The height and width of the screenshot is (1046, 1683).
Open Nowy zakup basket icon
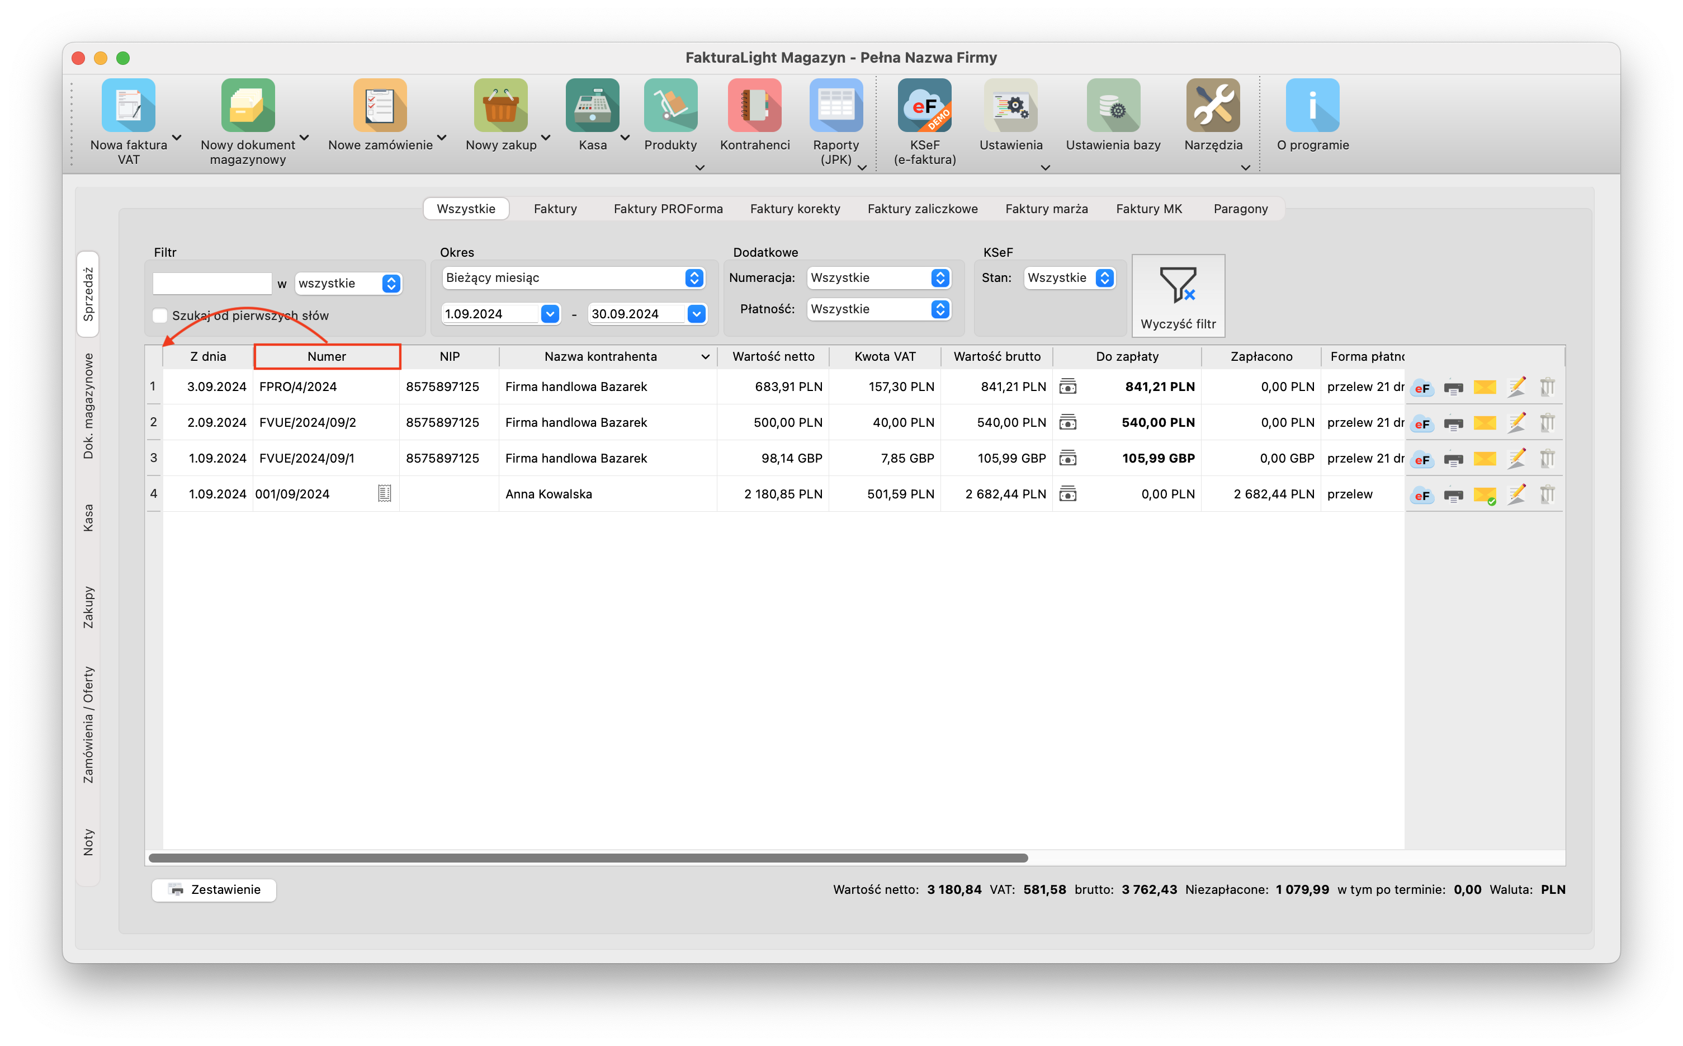[x=500, y=105]
